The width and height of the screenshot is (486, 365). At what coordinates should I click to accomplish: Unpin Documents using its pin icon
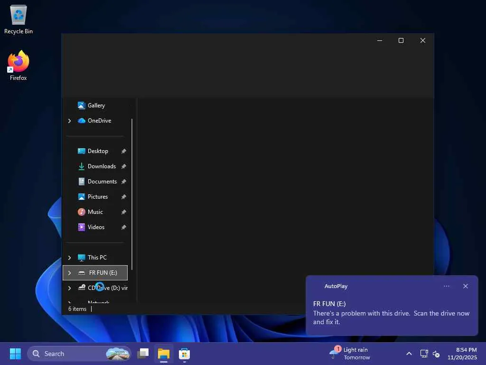pyautogui.click(x=124, y=182)
